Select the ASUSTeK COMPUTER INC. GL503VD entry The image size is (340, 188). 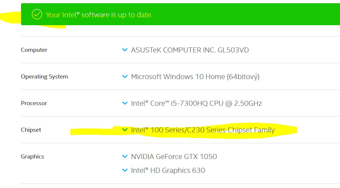click(x=190, y=50)
